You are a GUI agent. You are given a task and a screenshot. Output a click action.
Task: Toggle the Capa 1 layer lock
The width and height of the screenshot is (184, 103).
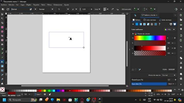tap(50, 94)
